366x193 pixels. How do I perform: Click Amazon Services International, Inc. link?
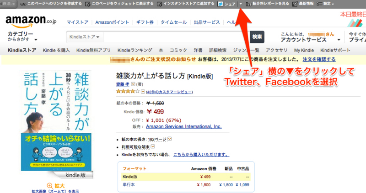click(x=184, y=126)
